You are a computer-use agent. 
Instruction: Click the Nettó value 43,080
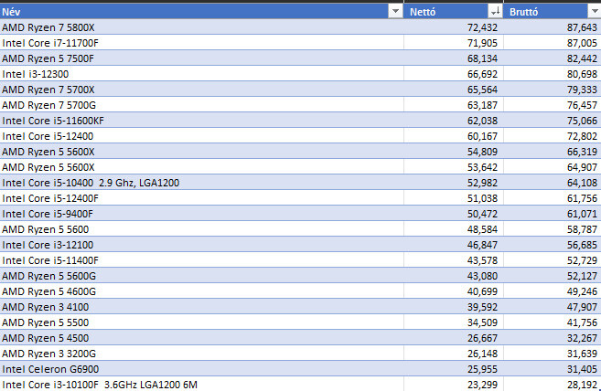coord(482,276)
